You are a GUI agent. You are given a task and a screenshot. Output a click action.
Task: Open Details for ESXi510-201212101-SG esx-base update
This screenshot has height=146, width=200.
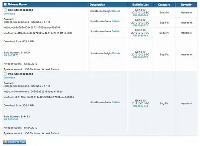coord(116,31)
